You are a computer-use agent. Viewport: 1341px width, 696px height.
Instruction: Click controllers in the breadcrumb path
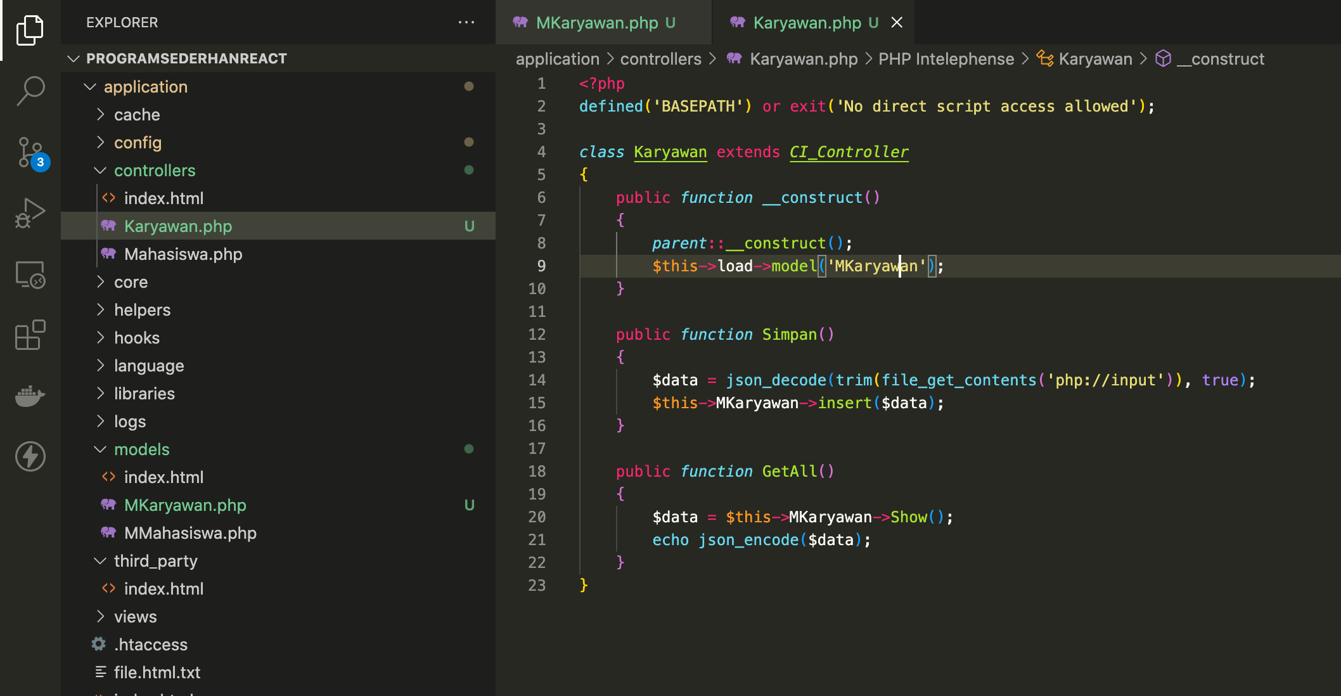(x=660, y=59)
